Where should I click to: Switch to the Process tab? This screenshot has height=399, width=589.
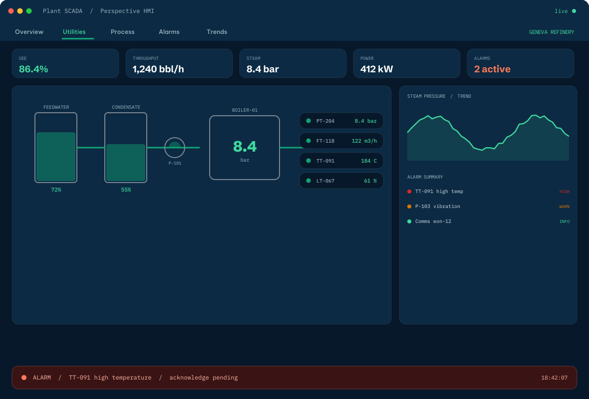(x=122, y=32)
